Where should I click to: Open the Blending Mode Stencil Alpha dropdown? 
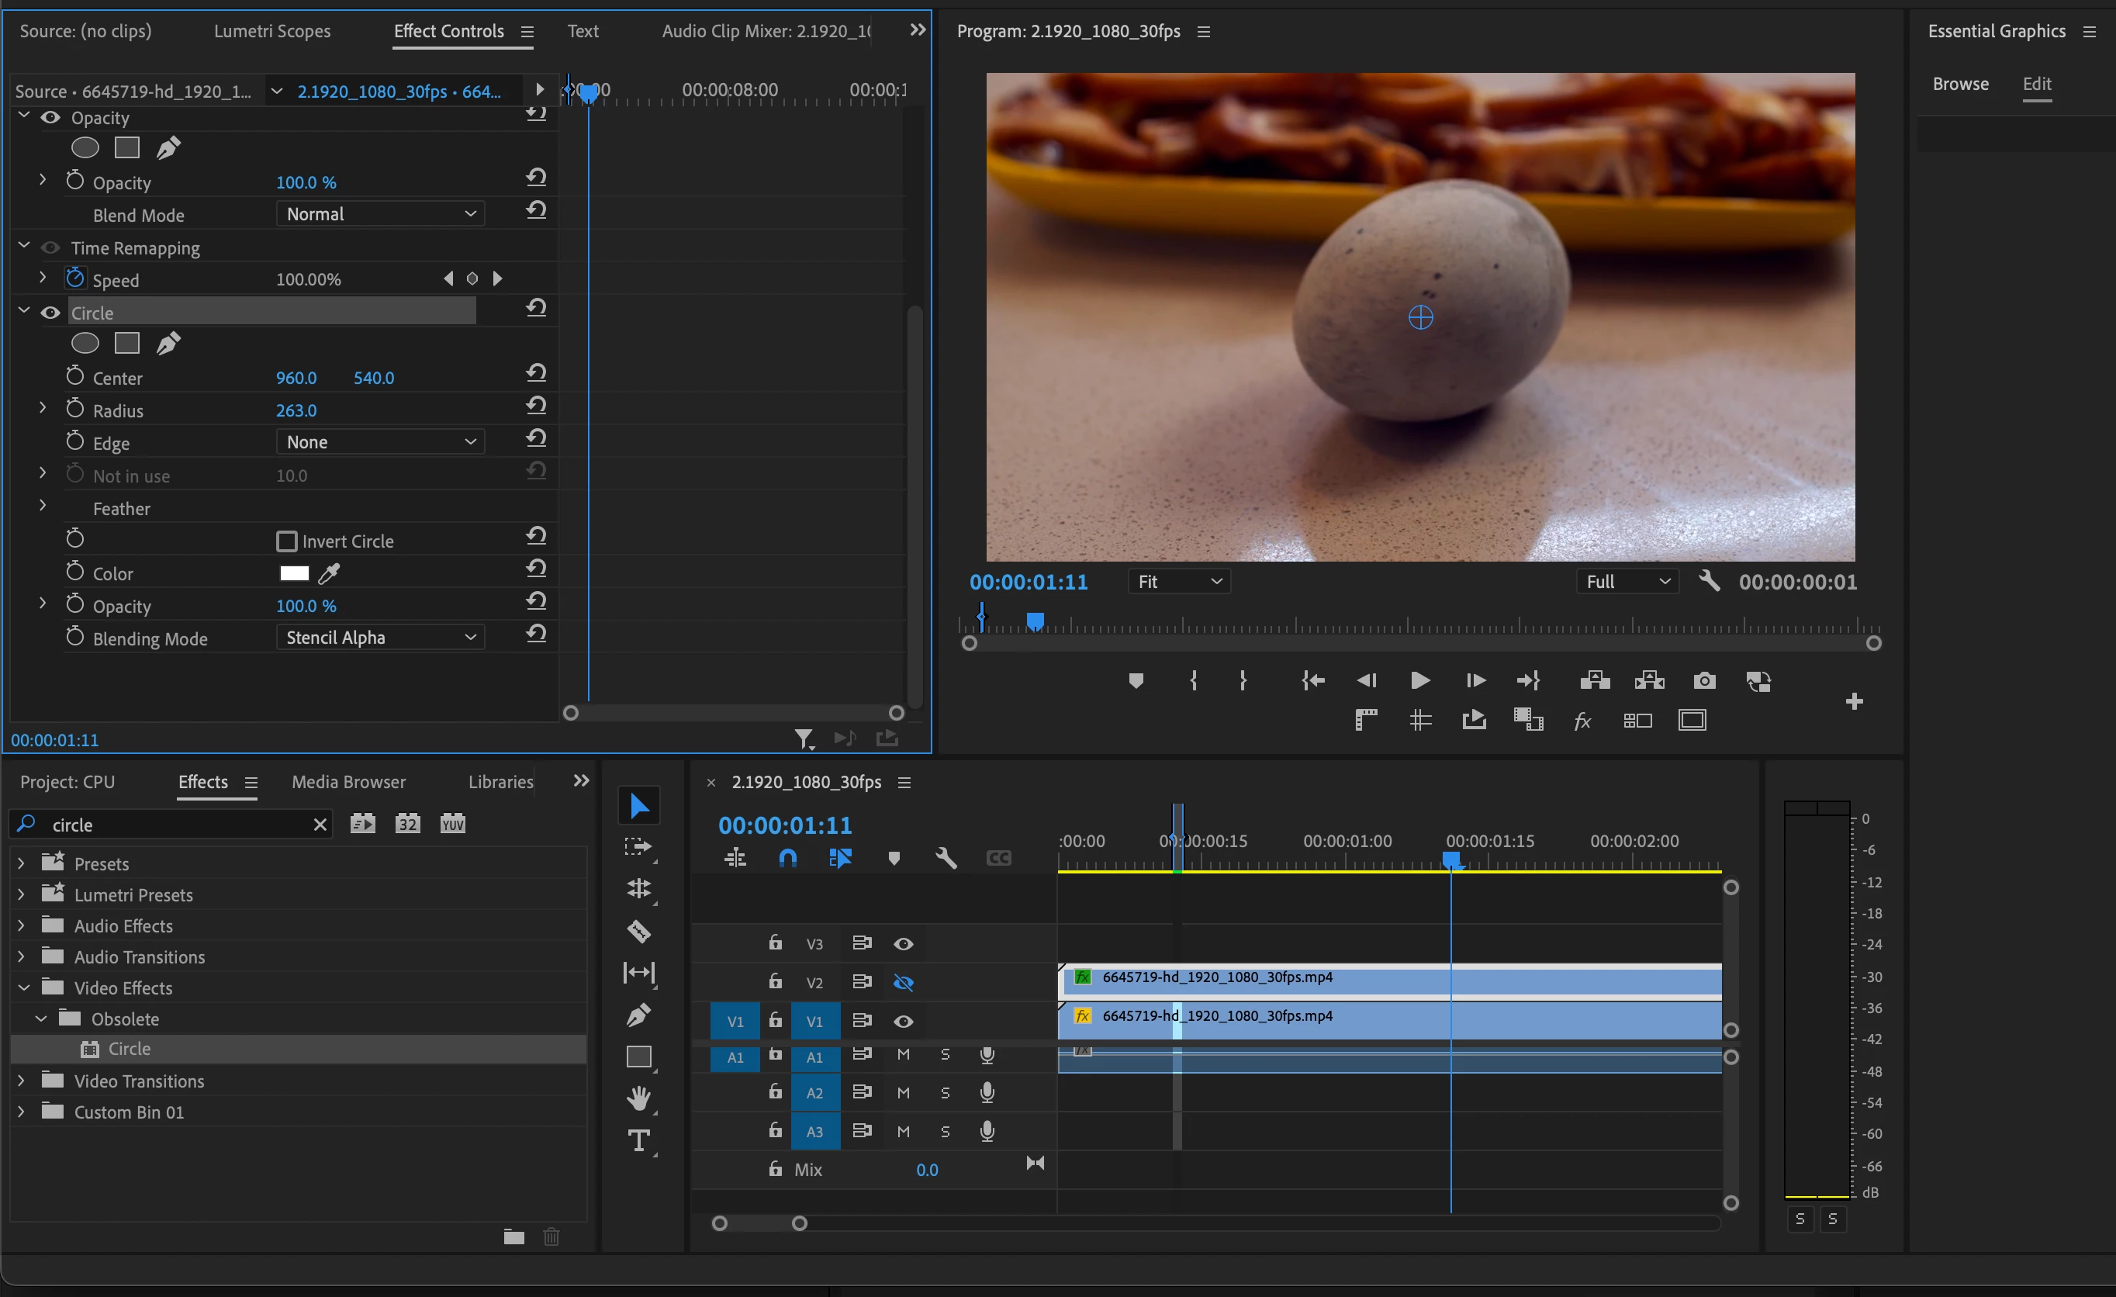(380, 638)
